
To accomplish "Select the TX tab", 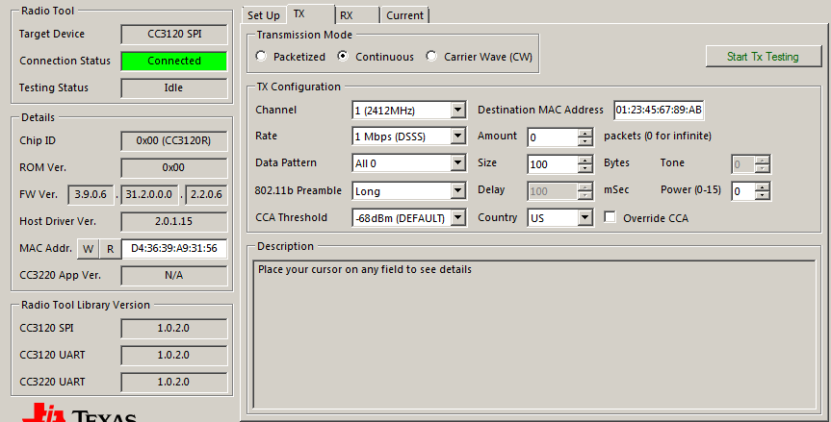I will click(x=311, y=14).
